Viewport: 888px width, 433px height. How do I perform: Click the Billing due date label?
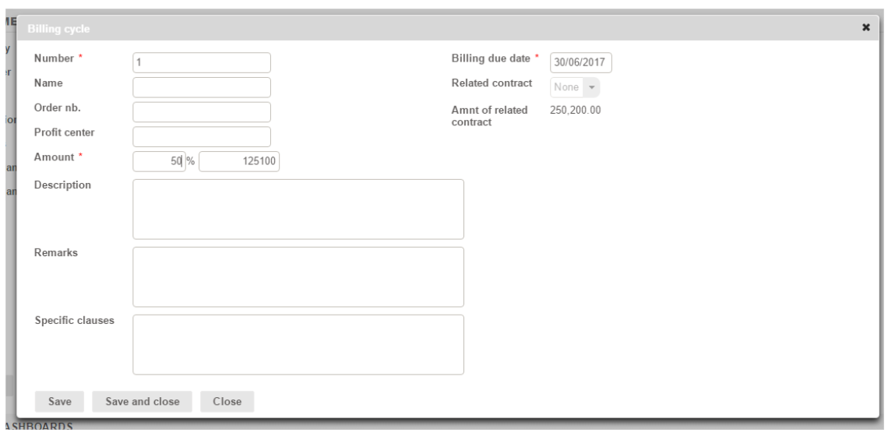point(492,59)
